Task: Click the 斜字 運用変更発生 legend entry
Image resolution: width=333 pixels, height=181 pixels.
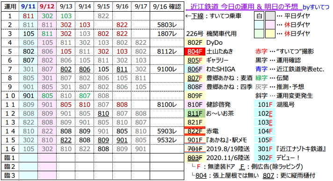Action: pyautogui.click(x=284, y=96)
